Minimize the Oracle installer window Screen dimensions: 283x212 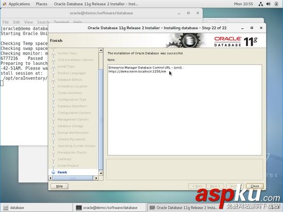pyautogui.click(x=242, y=28)
